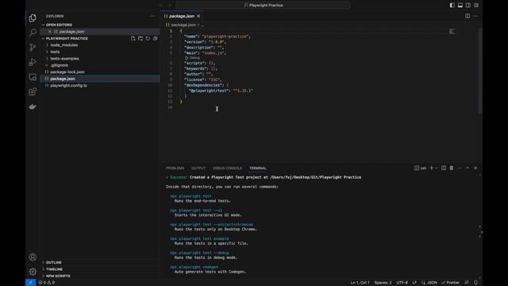Image resolution: width=508 pixels, height=286 pixels.
Task: Change indentation via Spaces: 2
Action: tap(383, 283)
